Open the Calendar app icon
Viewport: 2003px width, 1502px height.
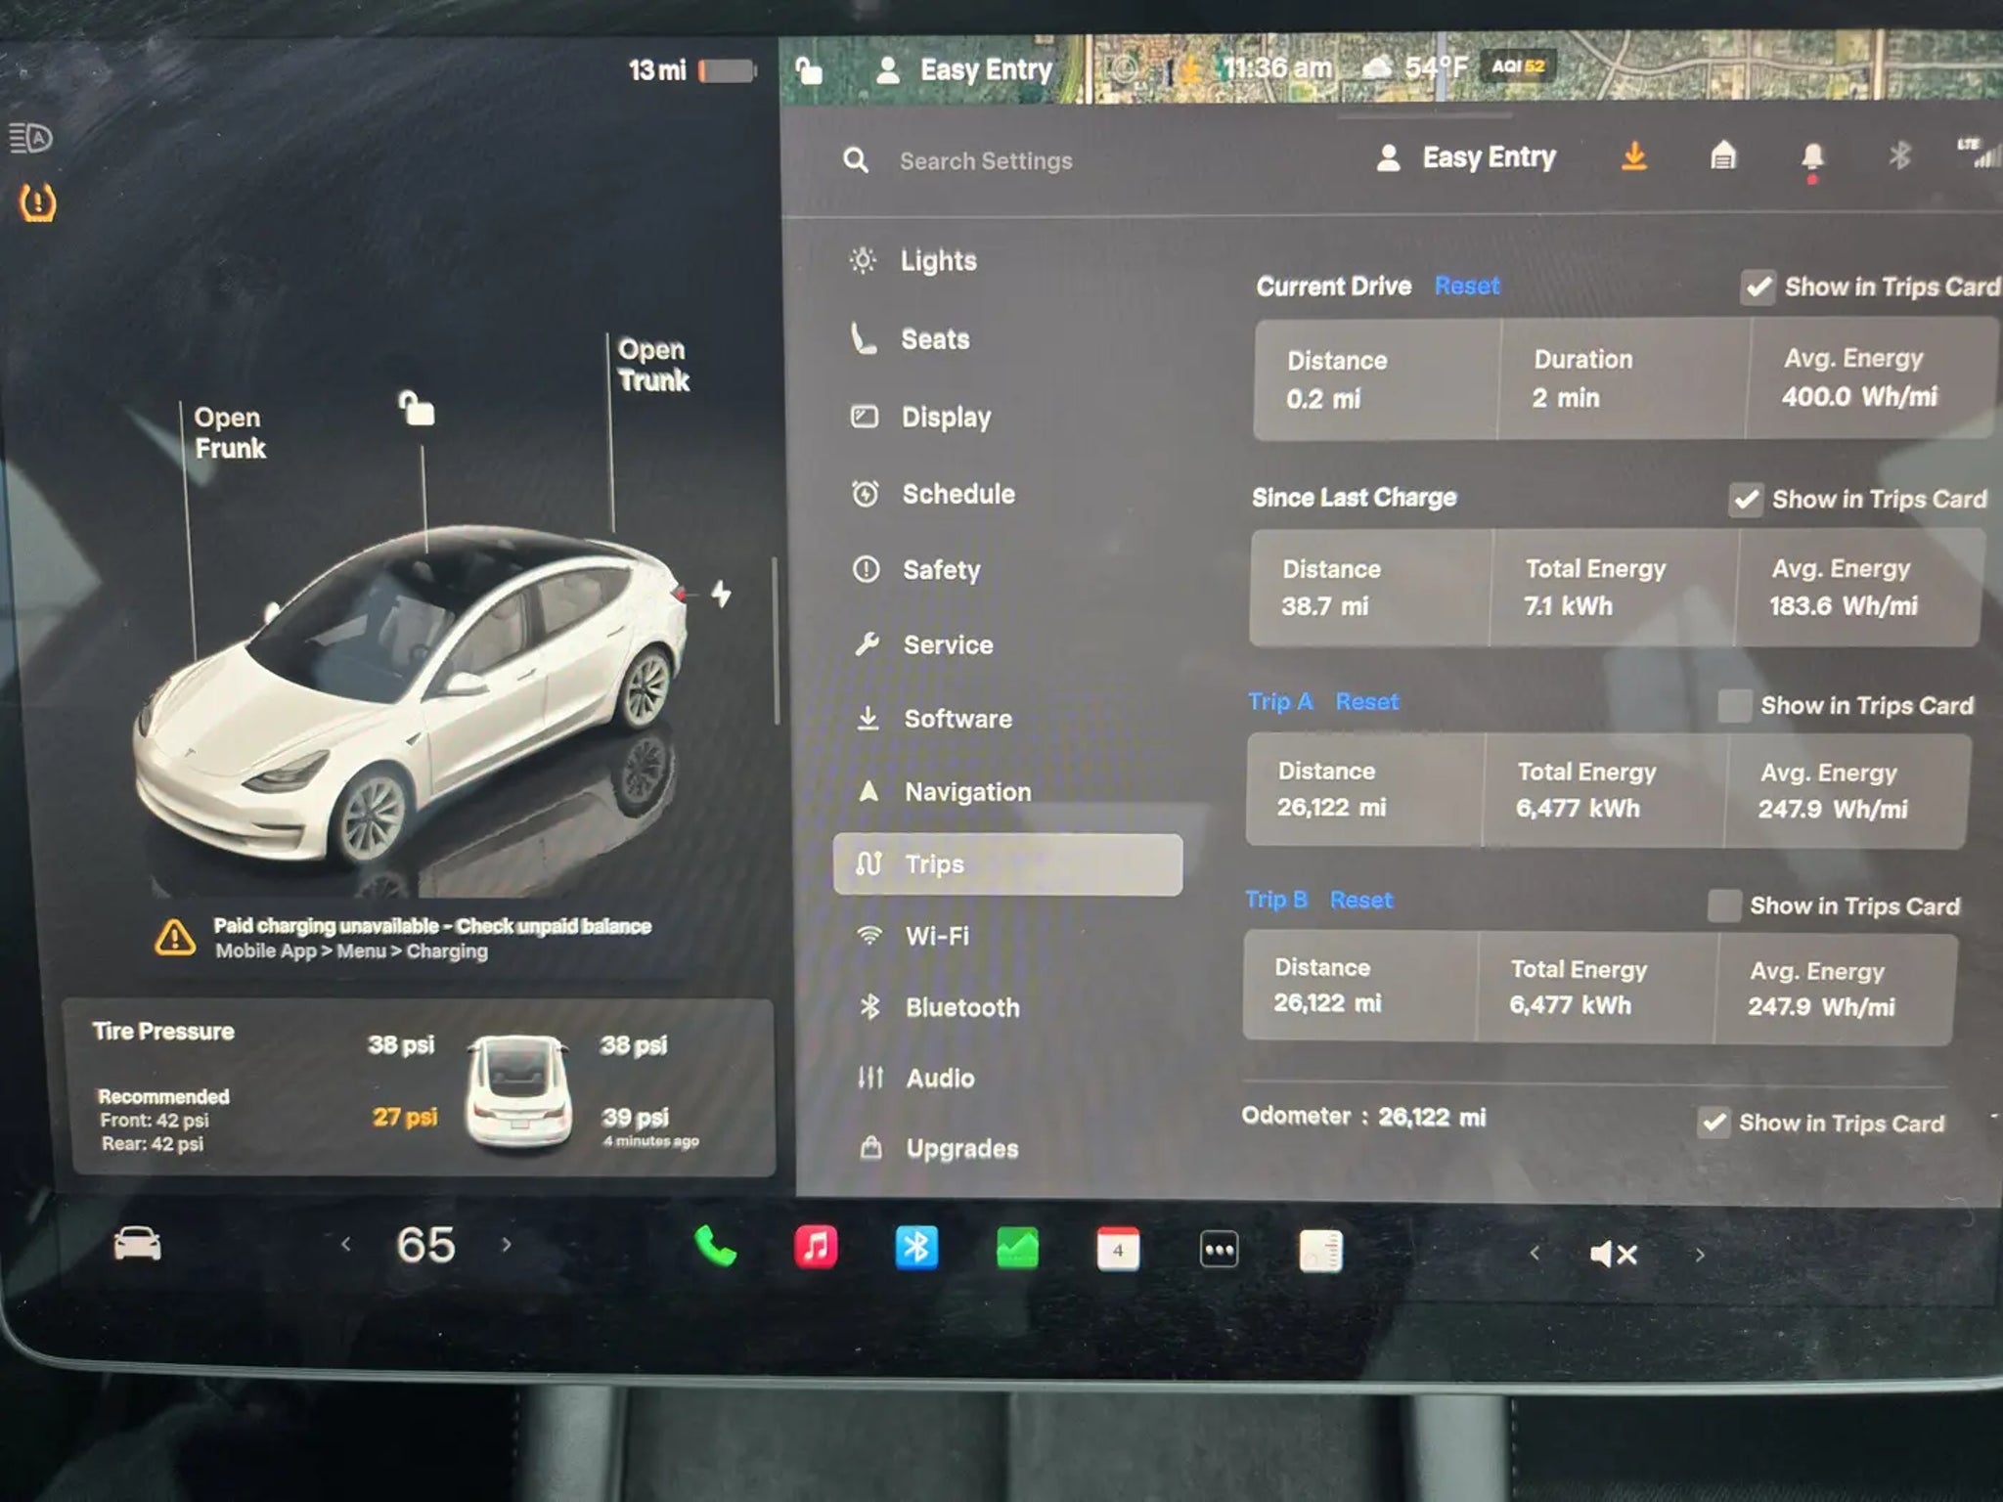[x=1118, y=1250]
